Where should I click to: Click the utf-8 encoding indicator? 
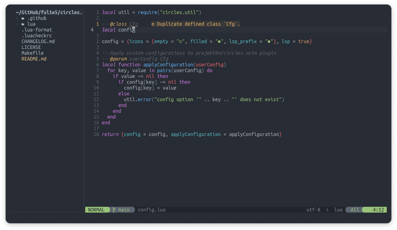coord(313,210)
